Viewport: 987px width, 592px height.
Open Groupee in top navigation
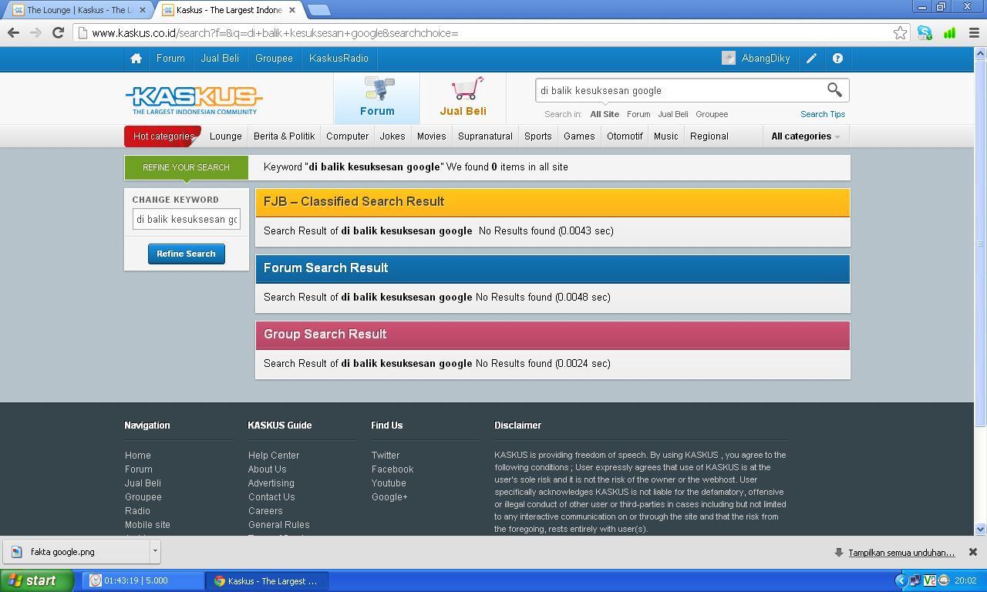click(274, 59)
